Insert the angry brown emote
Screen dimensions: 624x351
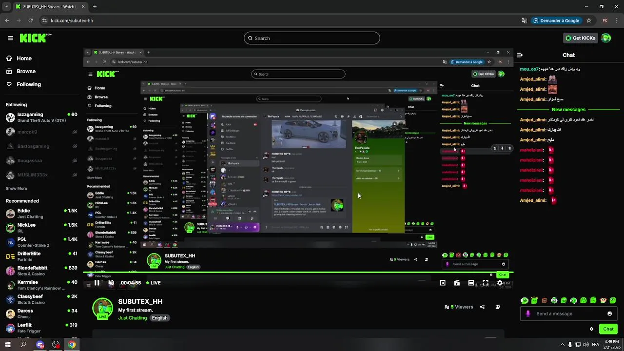(544, 300)
